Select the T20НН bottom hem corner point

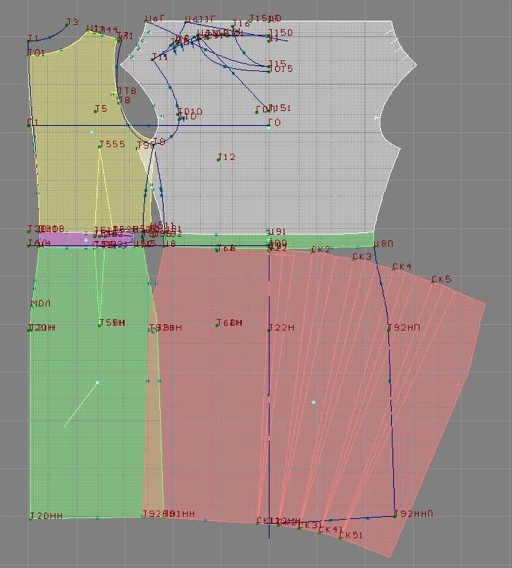[31, 518]
